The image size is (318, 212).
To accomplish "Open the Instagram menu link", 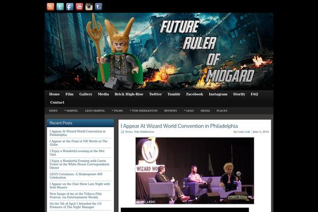I will pyautogui.click(x=218, y=94).
